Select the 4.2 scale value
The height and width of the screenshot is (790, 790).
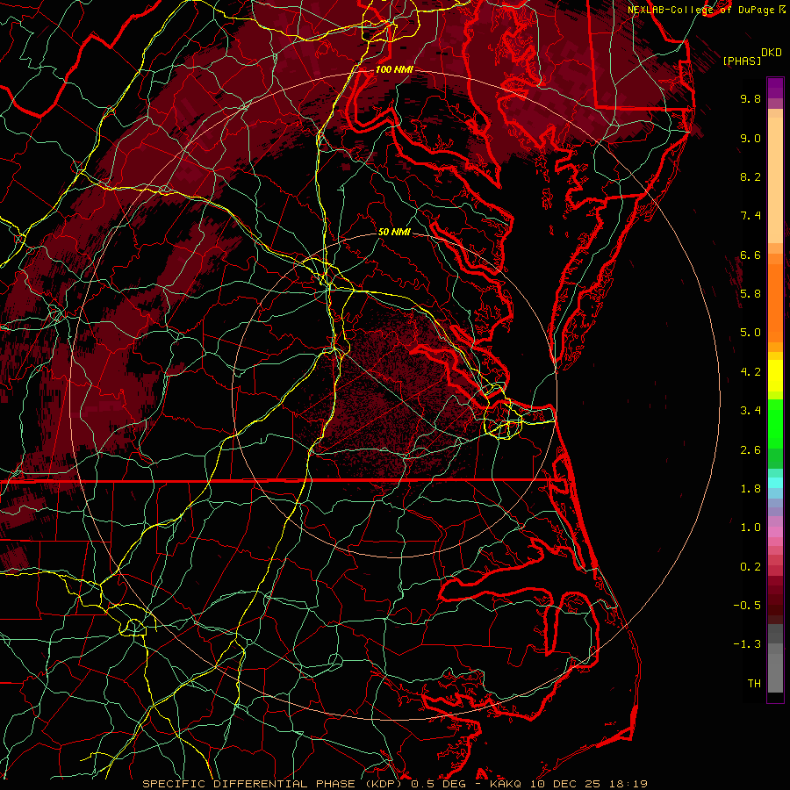(750, 372)
